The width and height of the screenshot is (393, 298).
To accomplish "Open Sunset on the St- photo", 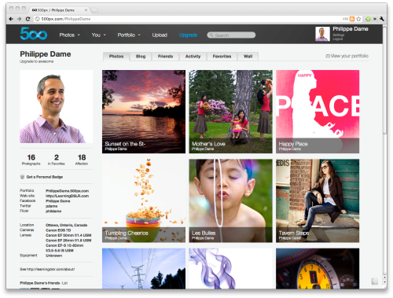I will pos(144,112).
